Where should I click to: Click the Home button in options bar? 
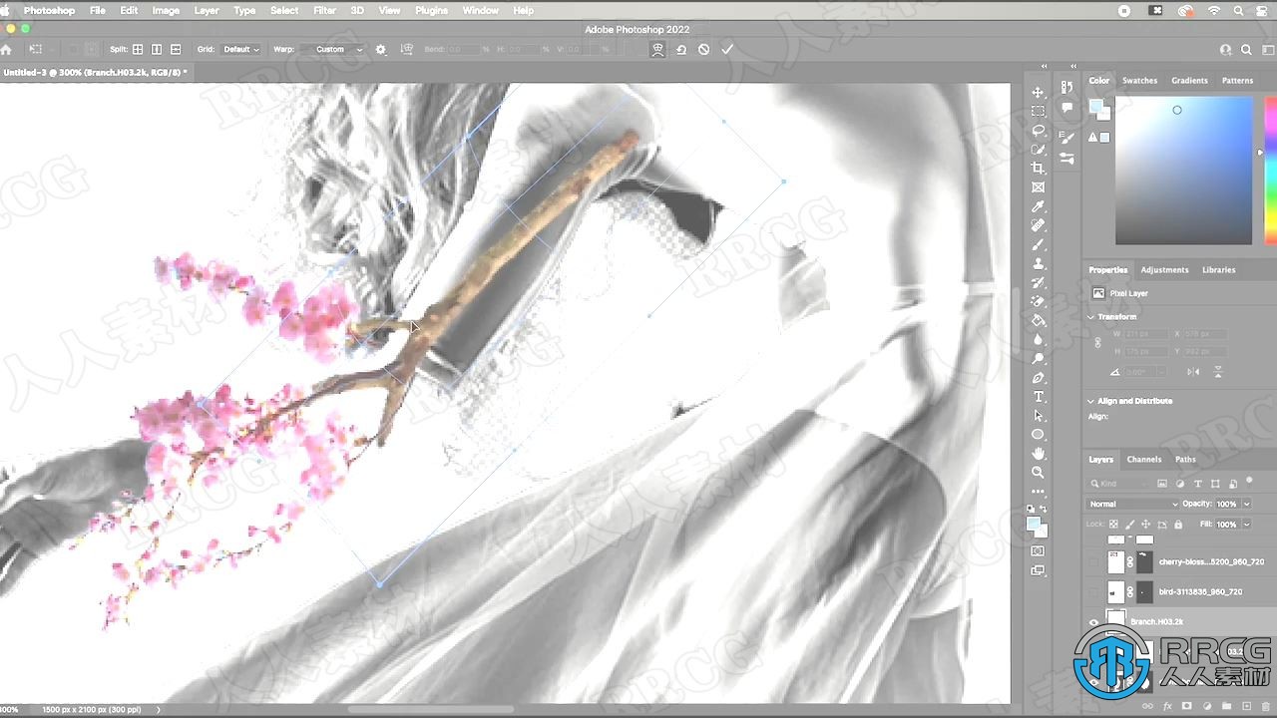click(7, 49)
